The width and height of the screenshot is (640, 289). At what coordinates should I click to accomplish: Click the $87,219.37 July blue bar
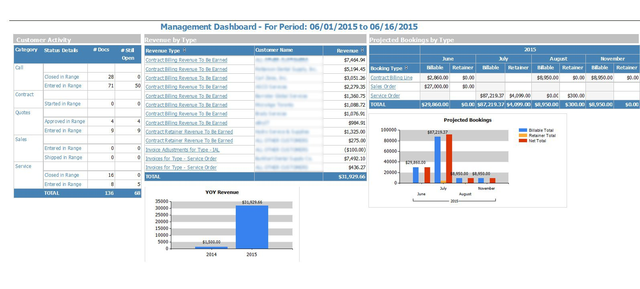click(x=437, y=160)
